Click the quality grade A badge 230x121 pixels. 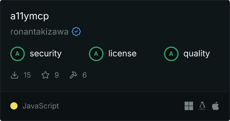tap(171, 54)
